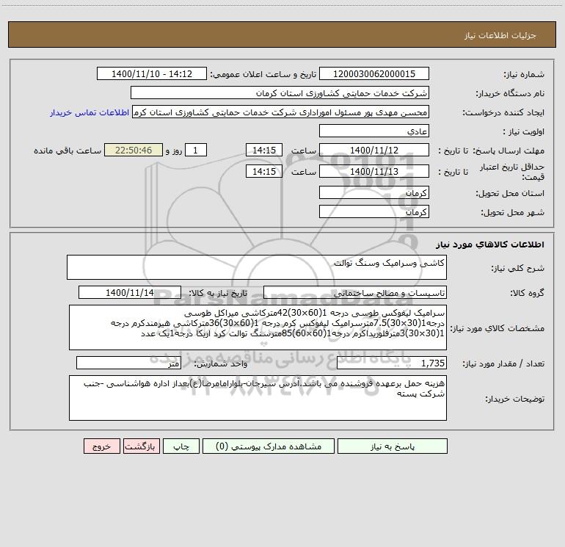Click the شماره نیاز label
Image resolution: width=565 pixels, height=547 pixels.
click(524, 75)
